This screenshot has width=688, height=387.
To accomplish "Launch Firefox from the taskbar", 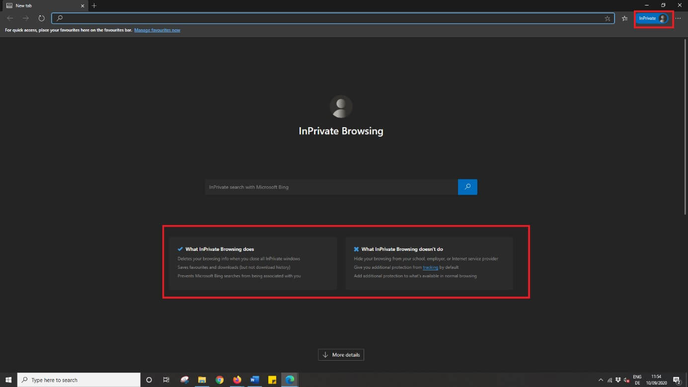I will tap(237, 380).
